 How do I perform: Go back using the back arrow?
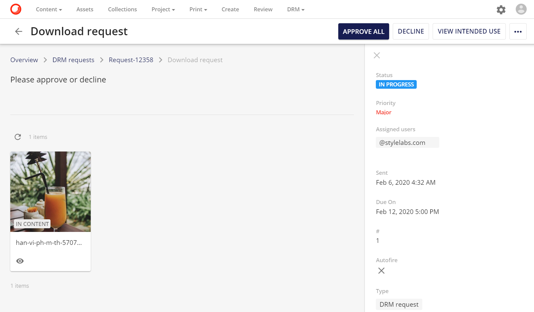[x=18, y=31]
